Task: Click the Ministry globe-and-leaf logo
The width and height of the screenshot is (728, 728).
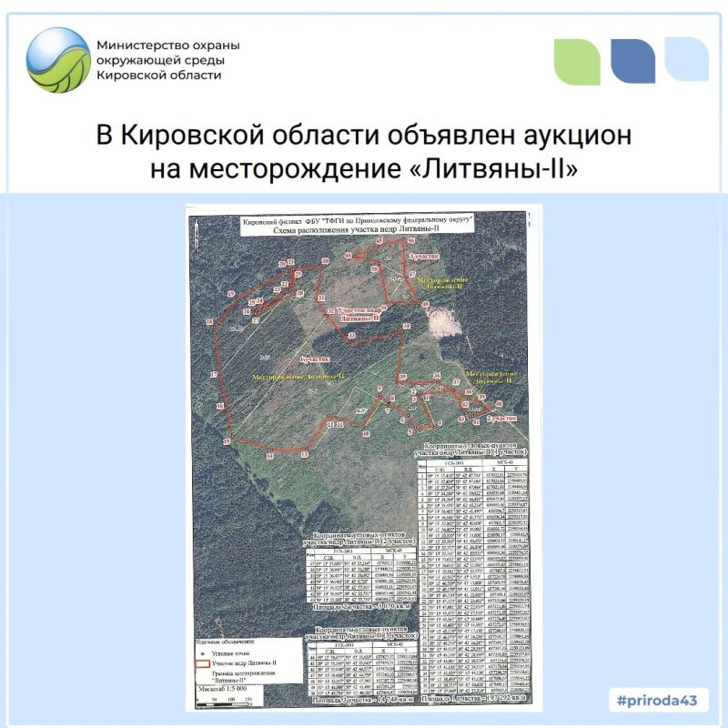Action: [58, 60]
